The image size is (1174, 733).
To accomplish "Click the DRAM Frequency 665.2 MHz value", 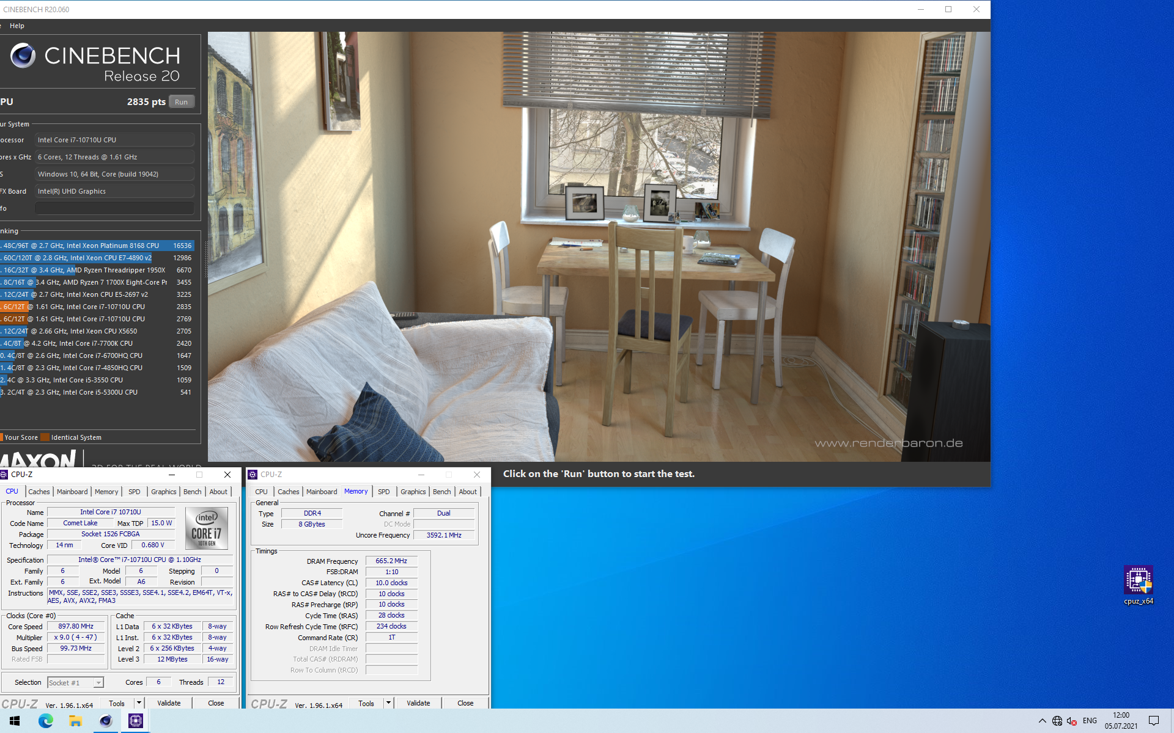I will click(x=391, y=561).
